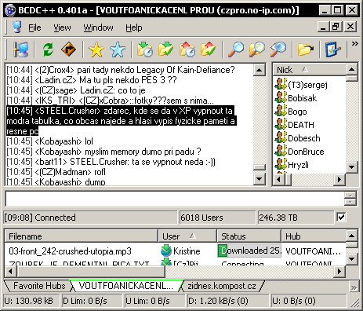363x311 pixels.
Task: Open Public Hubs toolbar icon
Action: pos(21,49)
